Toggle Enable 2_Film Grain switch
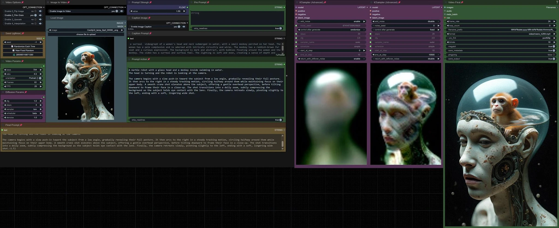This screenshot has width=559, height=228. (x=35, y=15)
